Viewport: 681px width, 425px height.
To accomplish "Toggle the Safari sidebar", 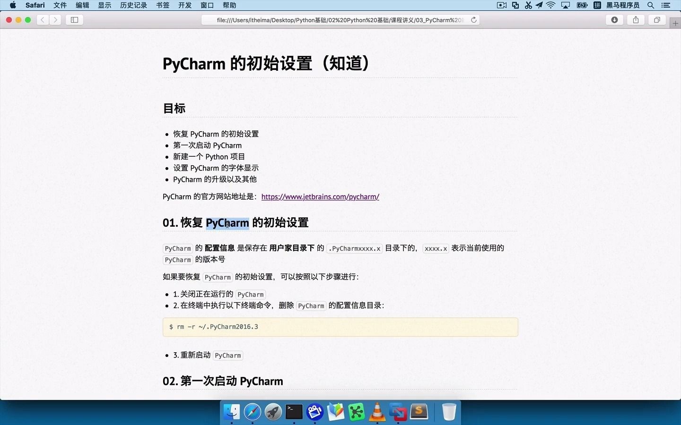I will click(x=74, y=20).
